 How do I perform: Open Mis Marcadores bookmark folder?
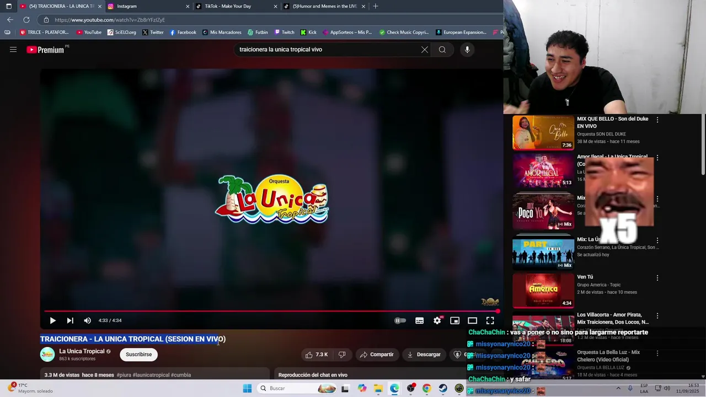tap(222, 33)
